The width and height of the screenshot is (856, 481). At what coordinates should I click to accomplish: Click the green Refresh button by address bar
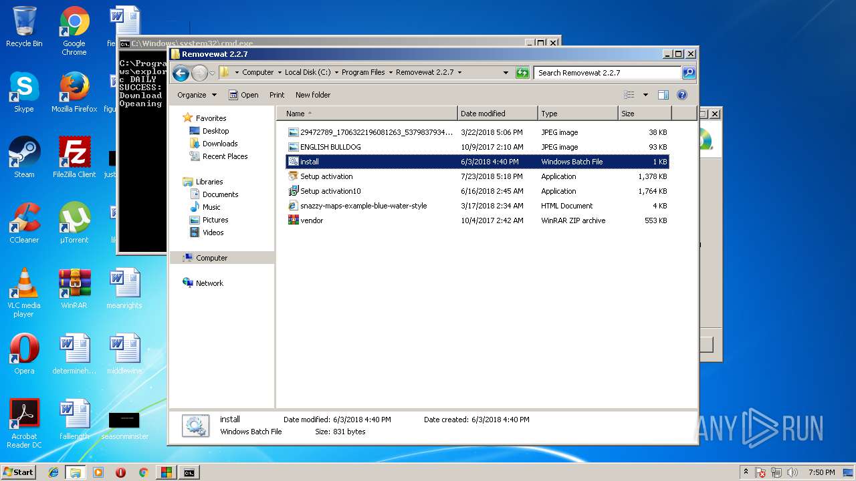(522, 73)
